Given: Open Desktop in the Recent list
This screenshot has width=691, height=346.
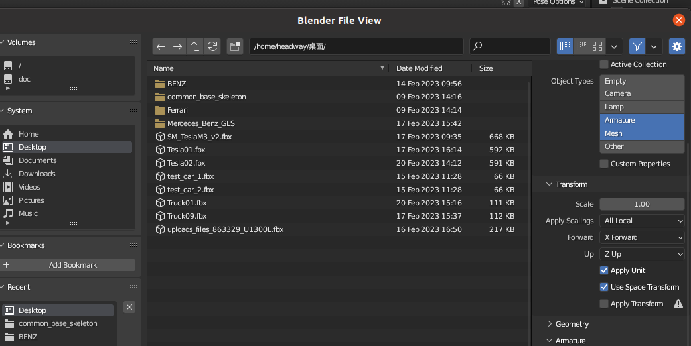Looking at the screenshot, I should (57, 310).
